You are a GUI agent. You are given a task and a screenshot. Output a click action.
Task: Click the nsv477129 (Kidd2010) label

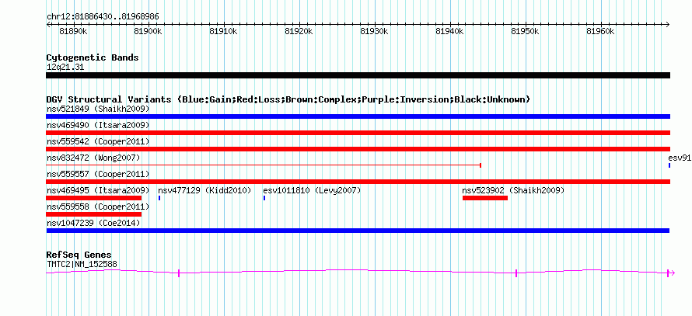pos(204,190)
